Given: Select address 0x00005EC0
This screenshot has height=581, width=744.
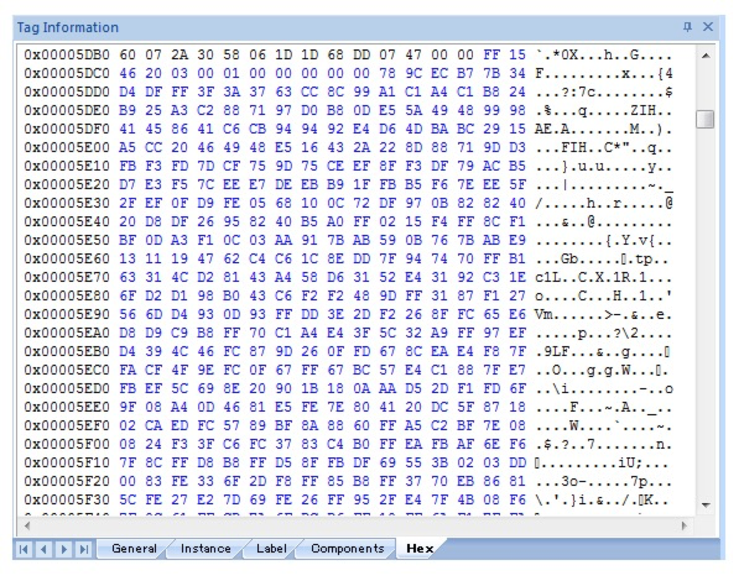Looking at the screenshot, I should point(67,370).
